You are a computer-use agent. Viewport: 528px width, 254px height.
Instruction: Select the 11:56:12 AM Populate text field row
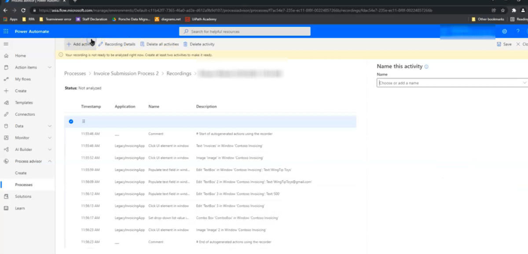pyautogui.click(x=210, y=193)
